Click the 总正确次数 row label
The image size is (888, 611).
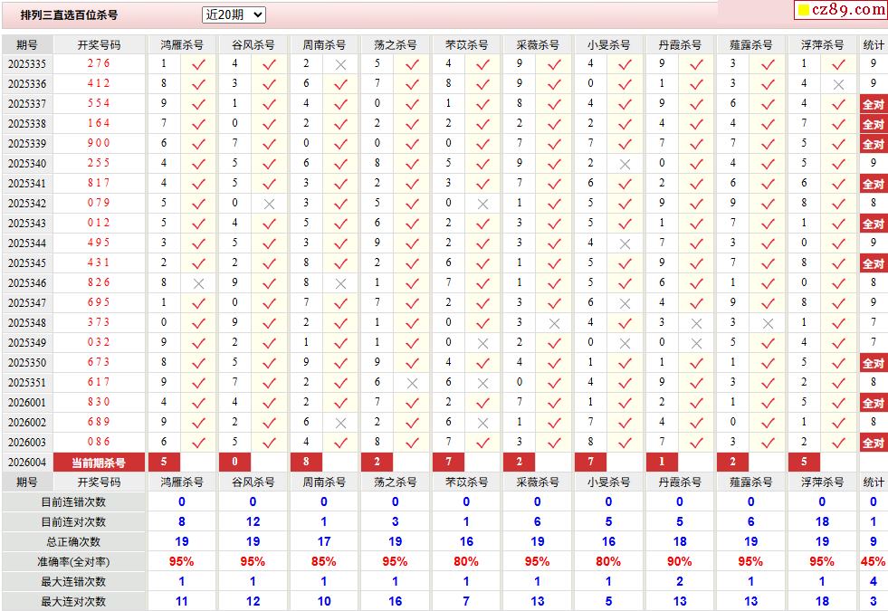(73, 542)
